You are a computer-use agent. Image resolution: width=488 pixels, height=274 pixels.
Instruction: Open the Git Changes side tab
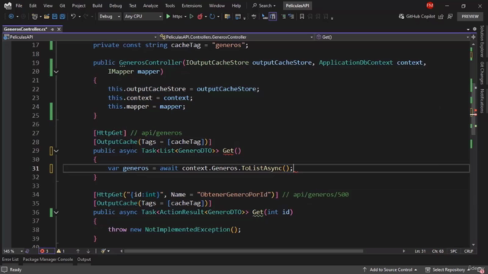(x=482, y=73)
